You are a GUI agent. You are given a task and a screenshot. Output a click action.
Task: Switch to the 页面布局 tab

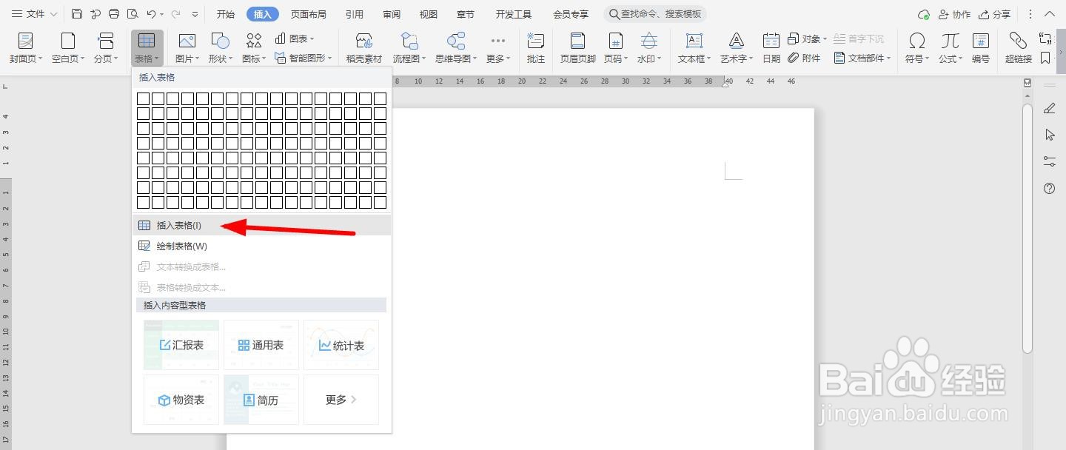[x=309, y=14]
